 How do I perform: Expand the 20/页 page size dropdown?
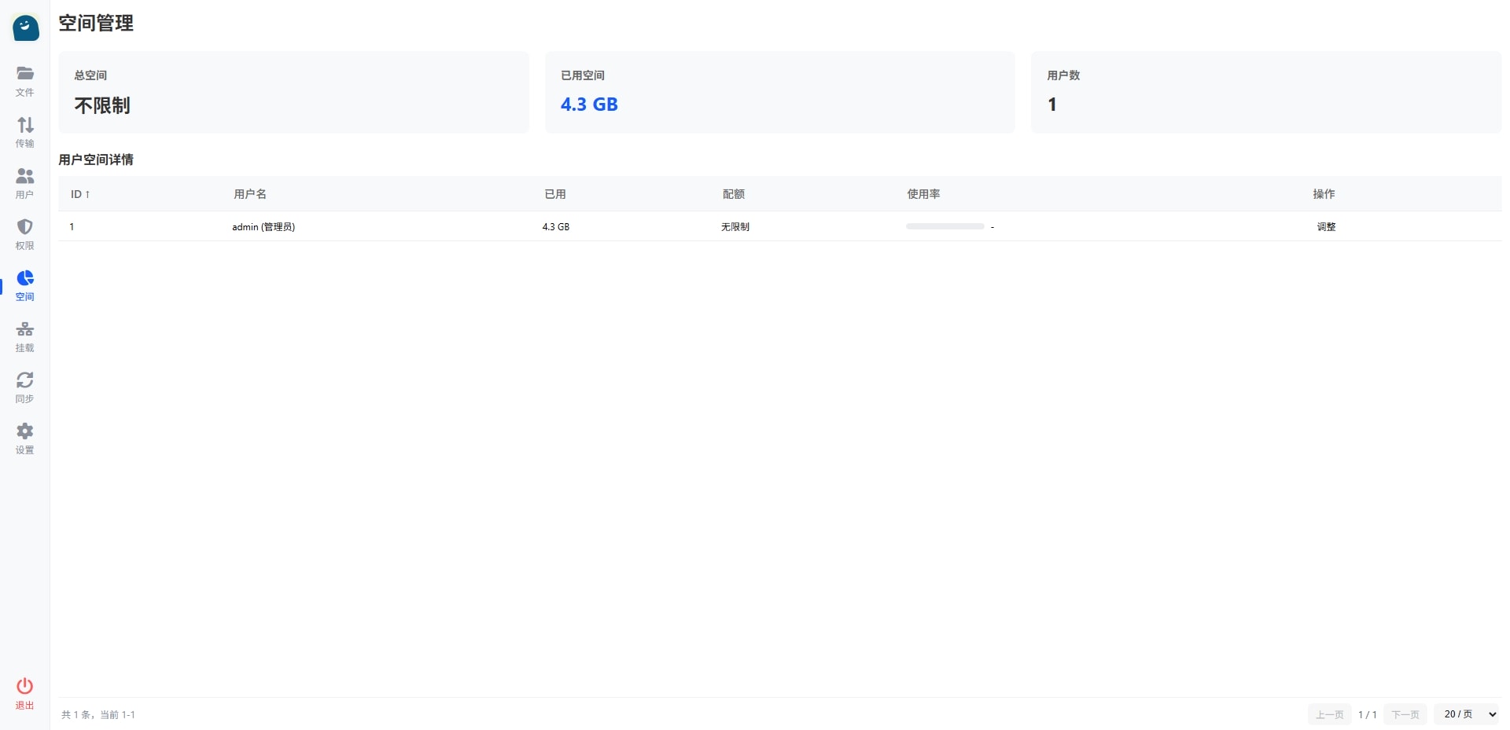point(1468,714)
